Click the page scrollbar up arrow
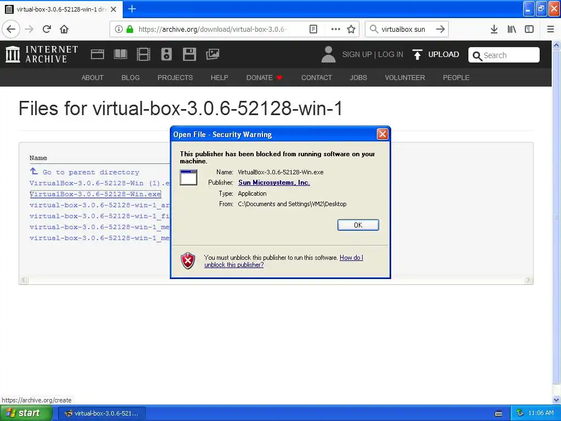The image size is (561, 421). 557,45
